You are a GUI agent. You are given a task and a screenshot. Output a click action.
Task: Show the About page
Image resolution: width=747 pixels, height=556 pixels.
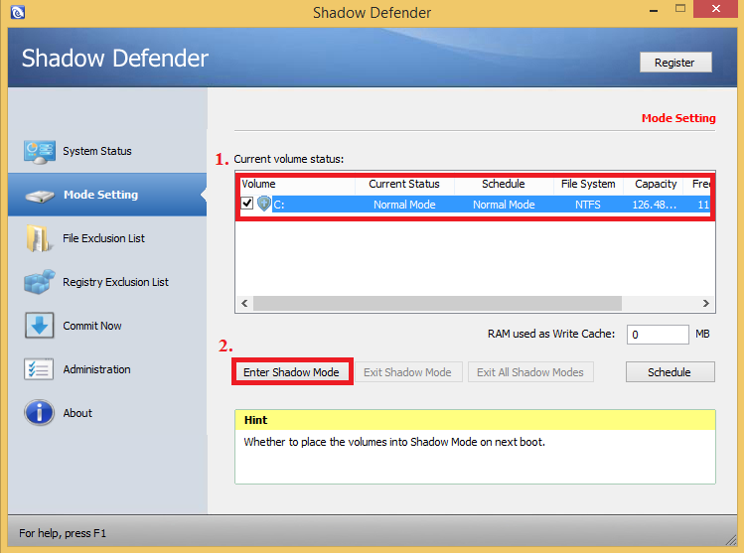[77, 413]
